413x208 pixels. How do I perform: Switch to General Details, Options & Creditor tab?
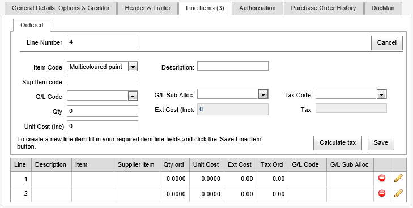coord(61,8)
